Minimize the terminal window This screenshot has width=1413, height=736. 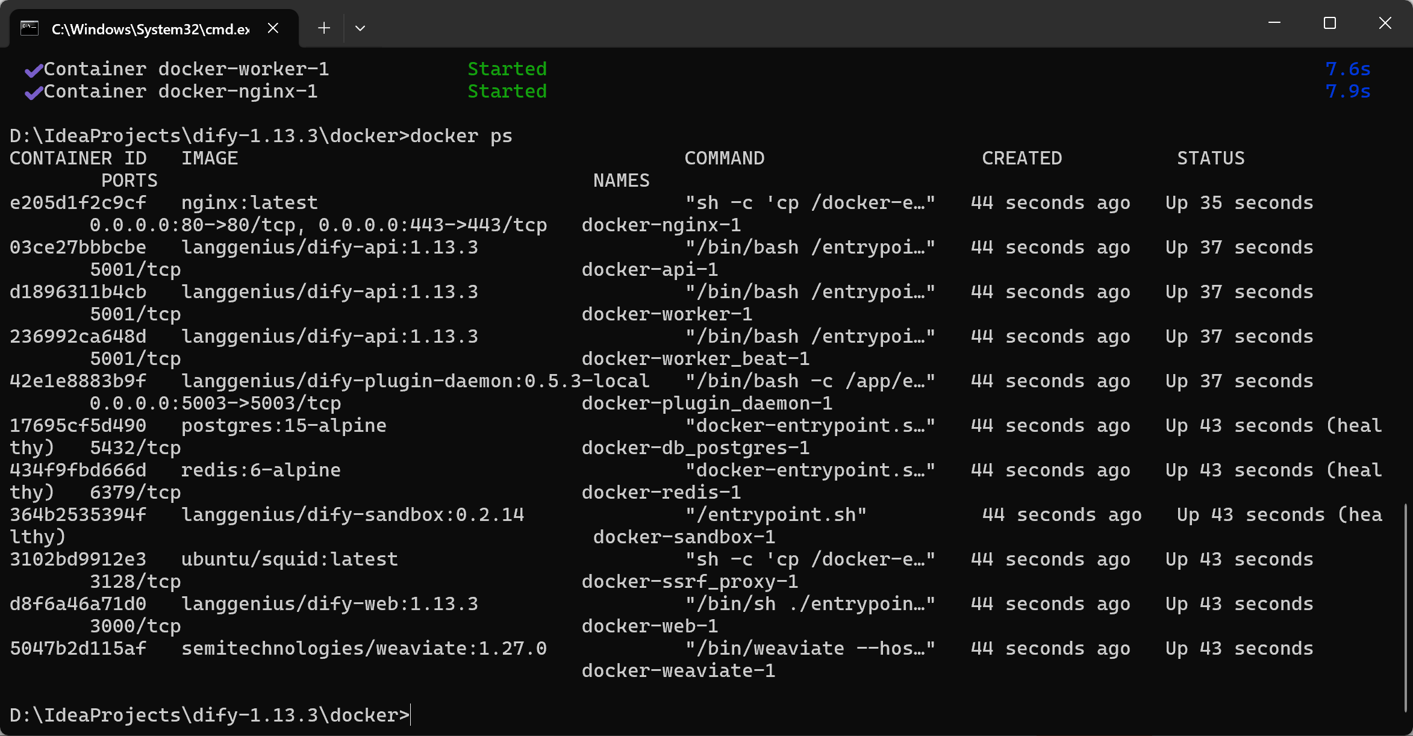coord(1274,23)
